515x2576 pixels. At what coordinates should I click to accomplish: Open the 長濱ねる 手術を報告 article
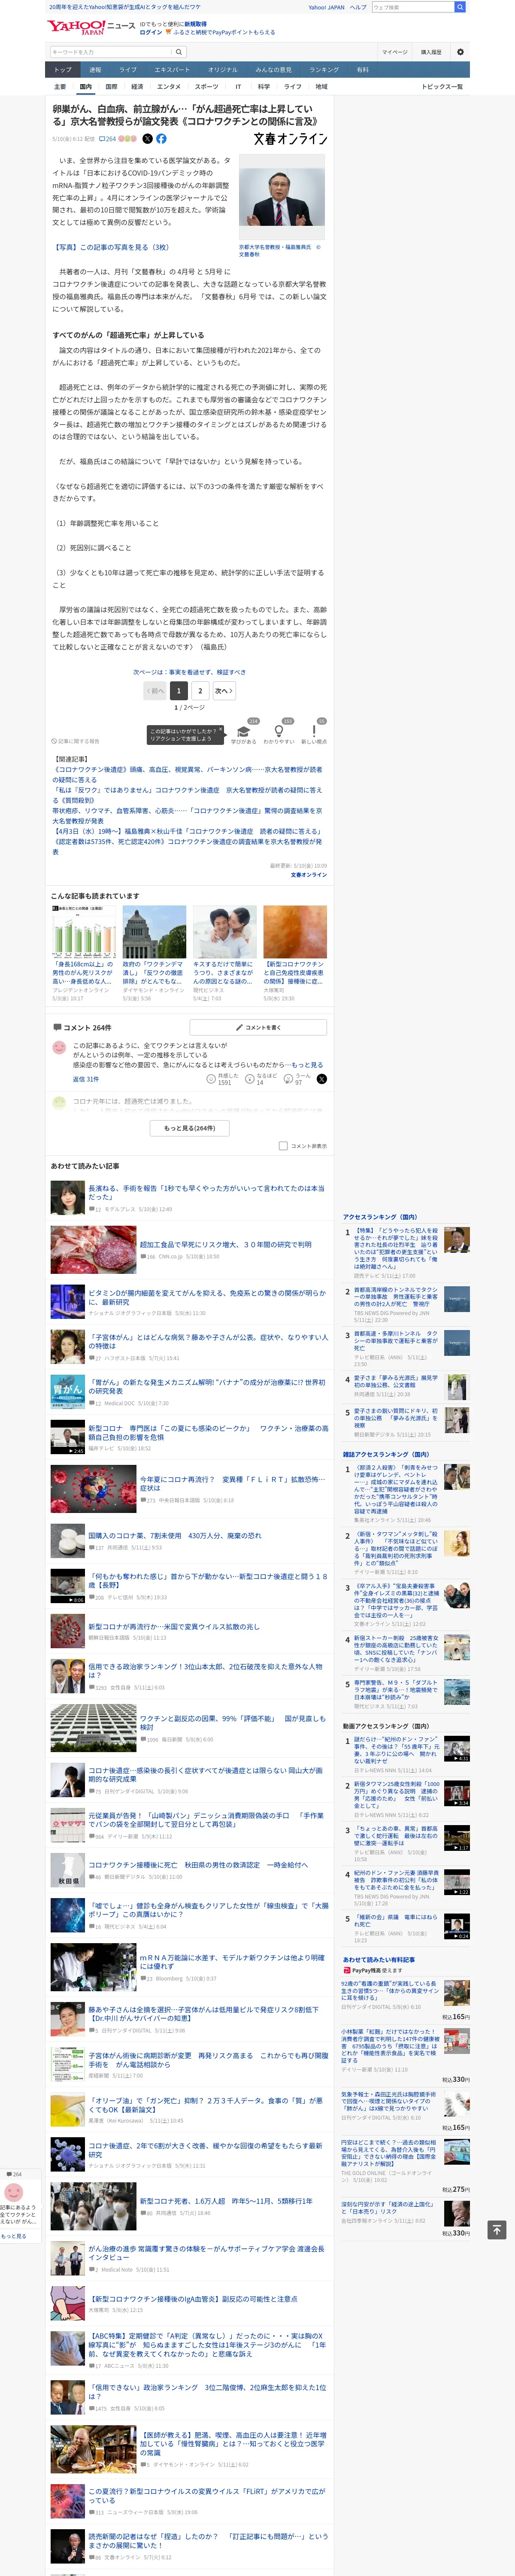pyautogui.click(x=206, y=1192)
